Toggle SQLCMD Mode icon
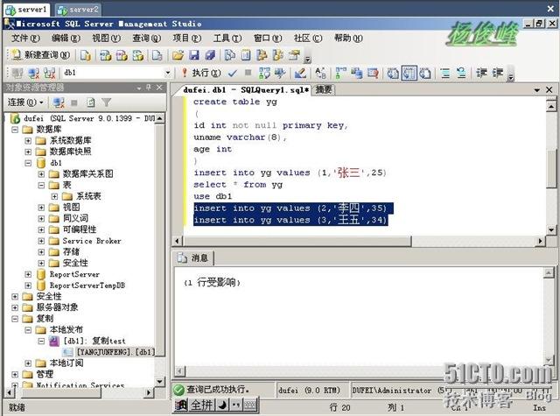Screen dimensions: 560x416 tap(373, 73)
